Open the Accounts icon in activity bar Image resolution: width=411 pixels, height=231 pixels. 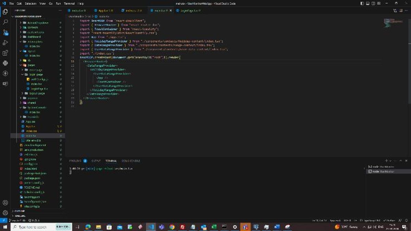5,203
